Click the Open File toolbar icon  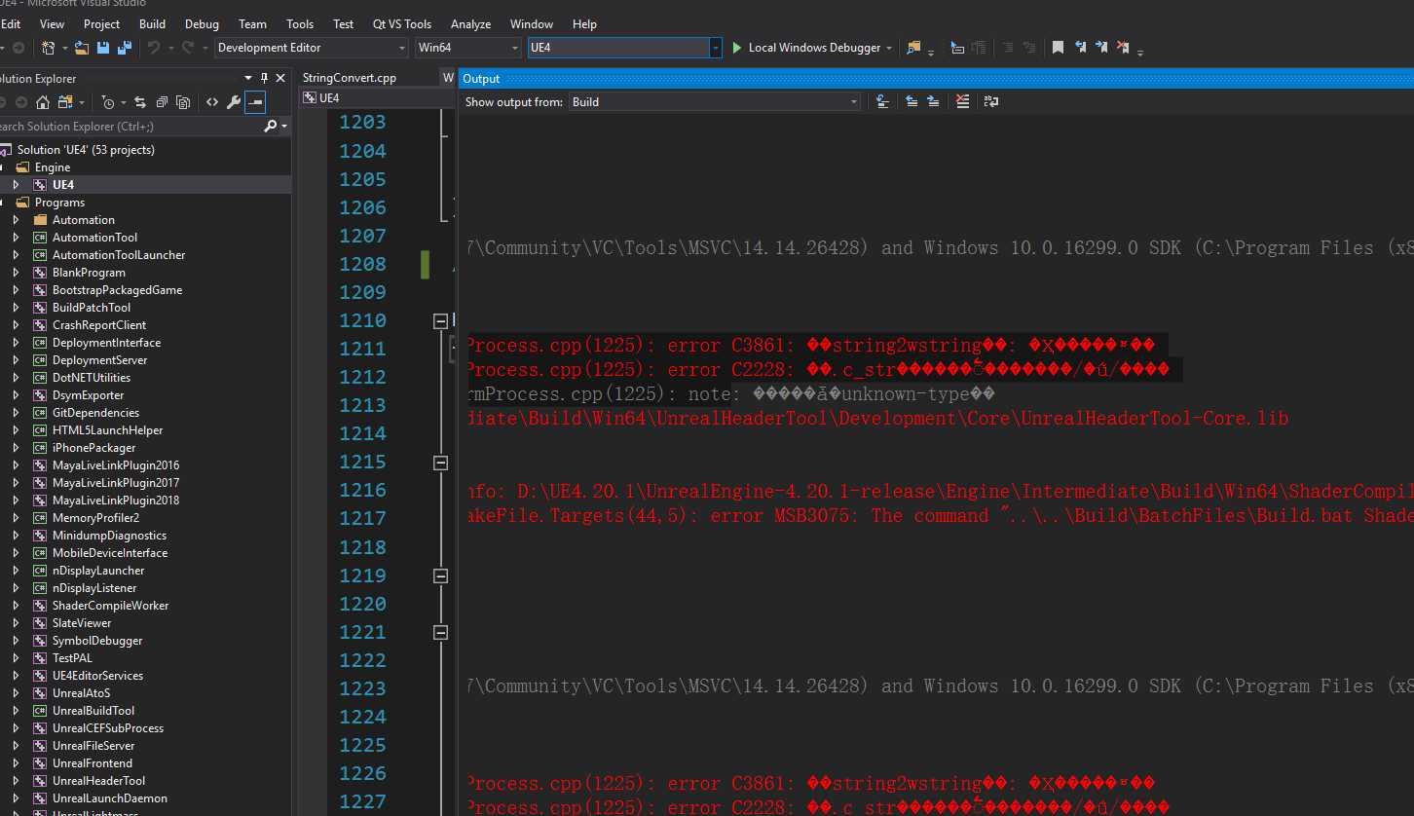coord(82,47)
